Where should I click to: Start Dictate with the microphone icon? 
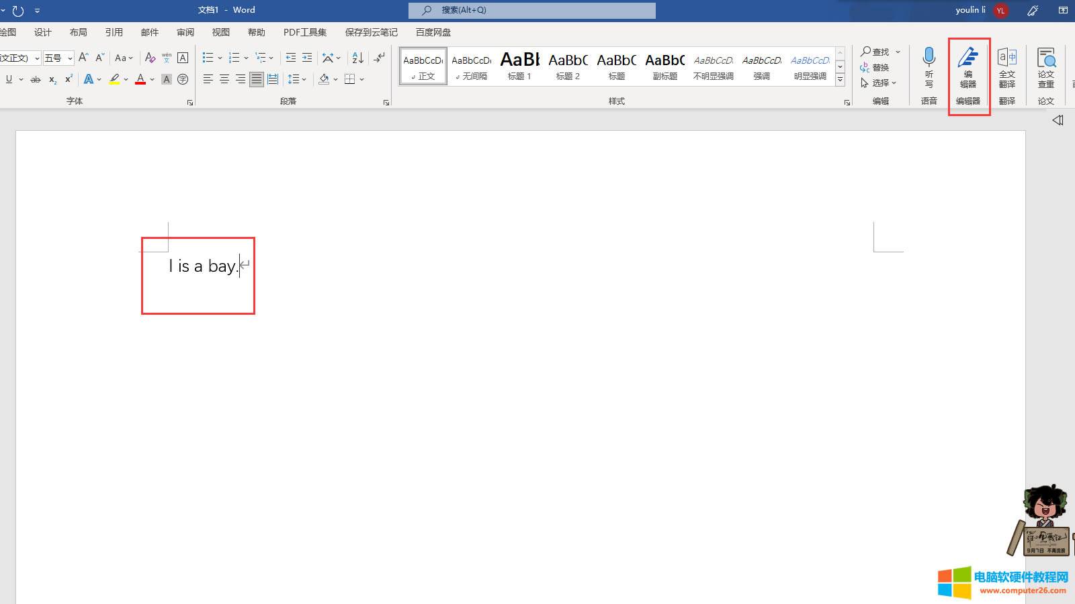click(x=929, y=67)
